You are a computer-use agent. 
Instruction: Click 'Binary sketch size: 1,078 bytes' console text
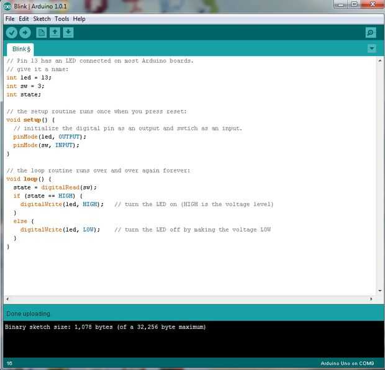105,327
